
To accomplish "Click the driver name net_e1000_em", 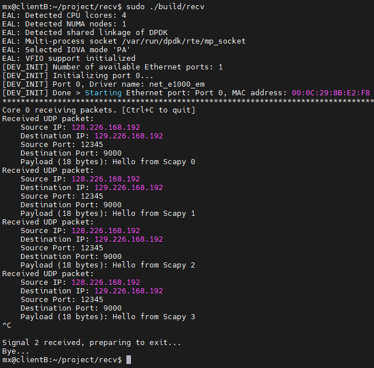I will (x=177, y=84).
